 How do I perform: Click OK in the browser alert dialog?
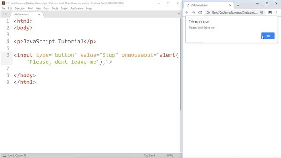(x=268, y=36)
